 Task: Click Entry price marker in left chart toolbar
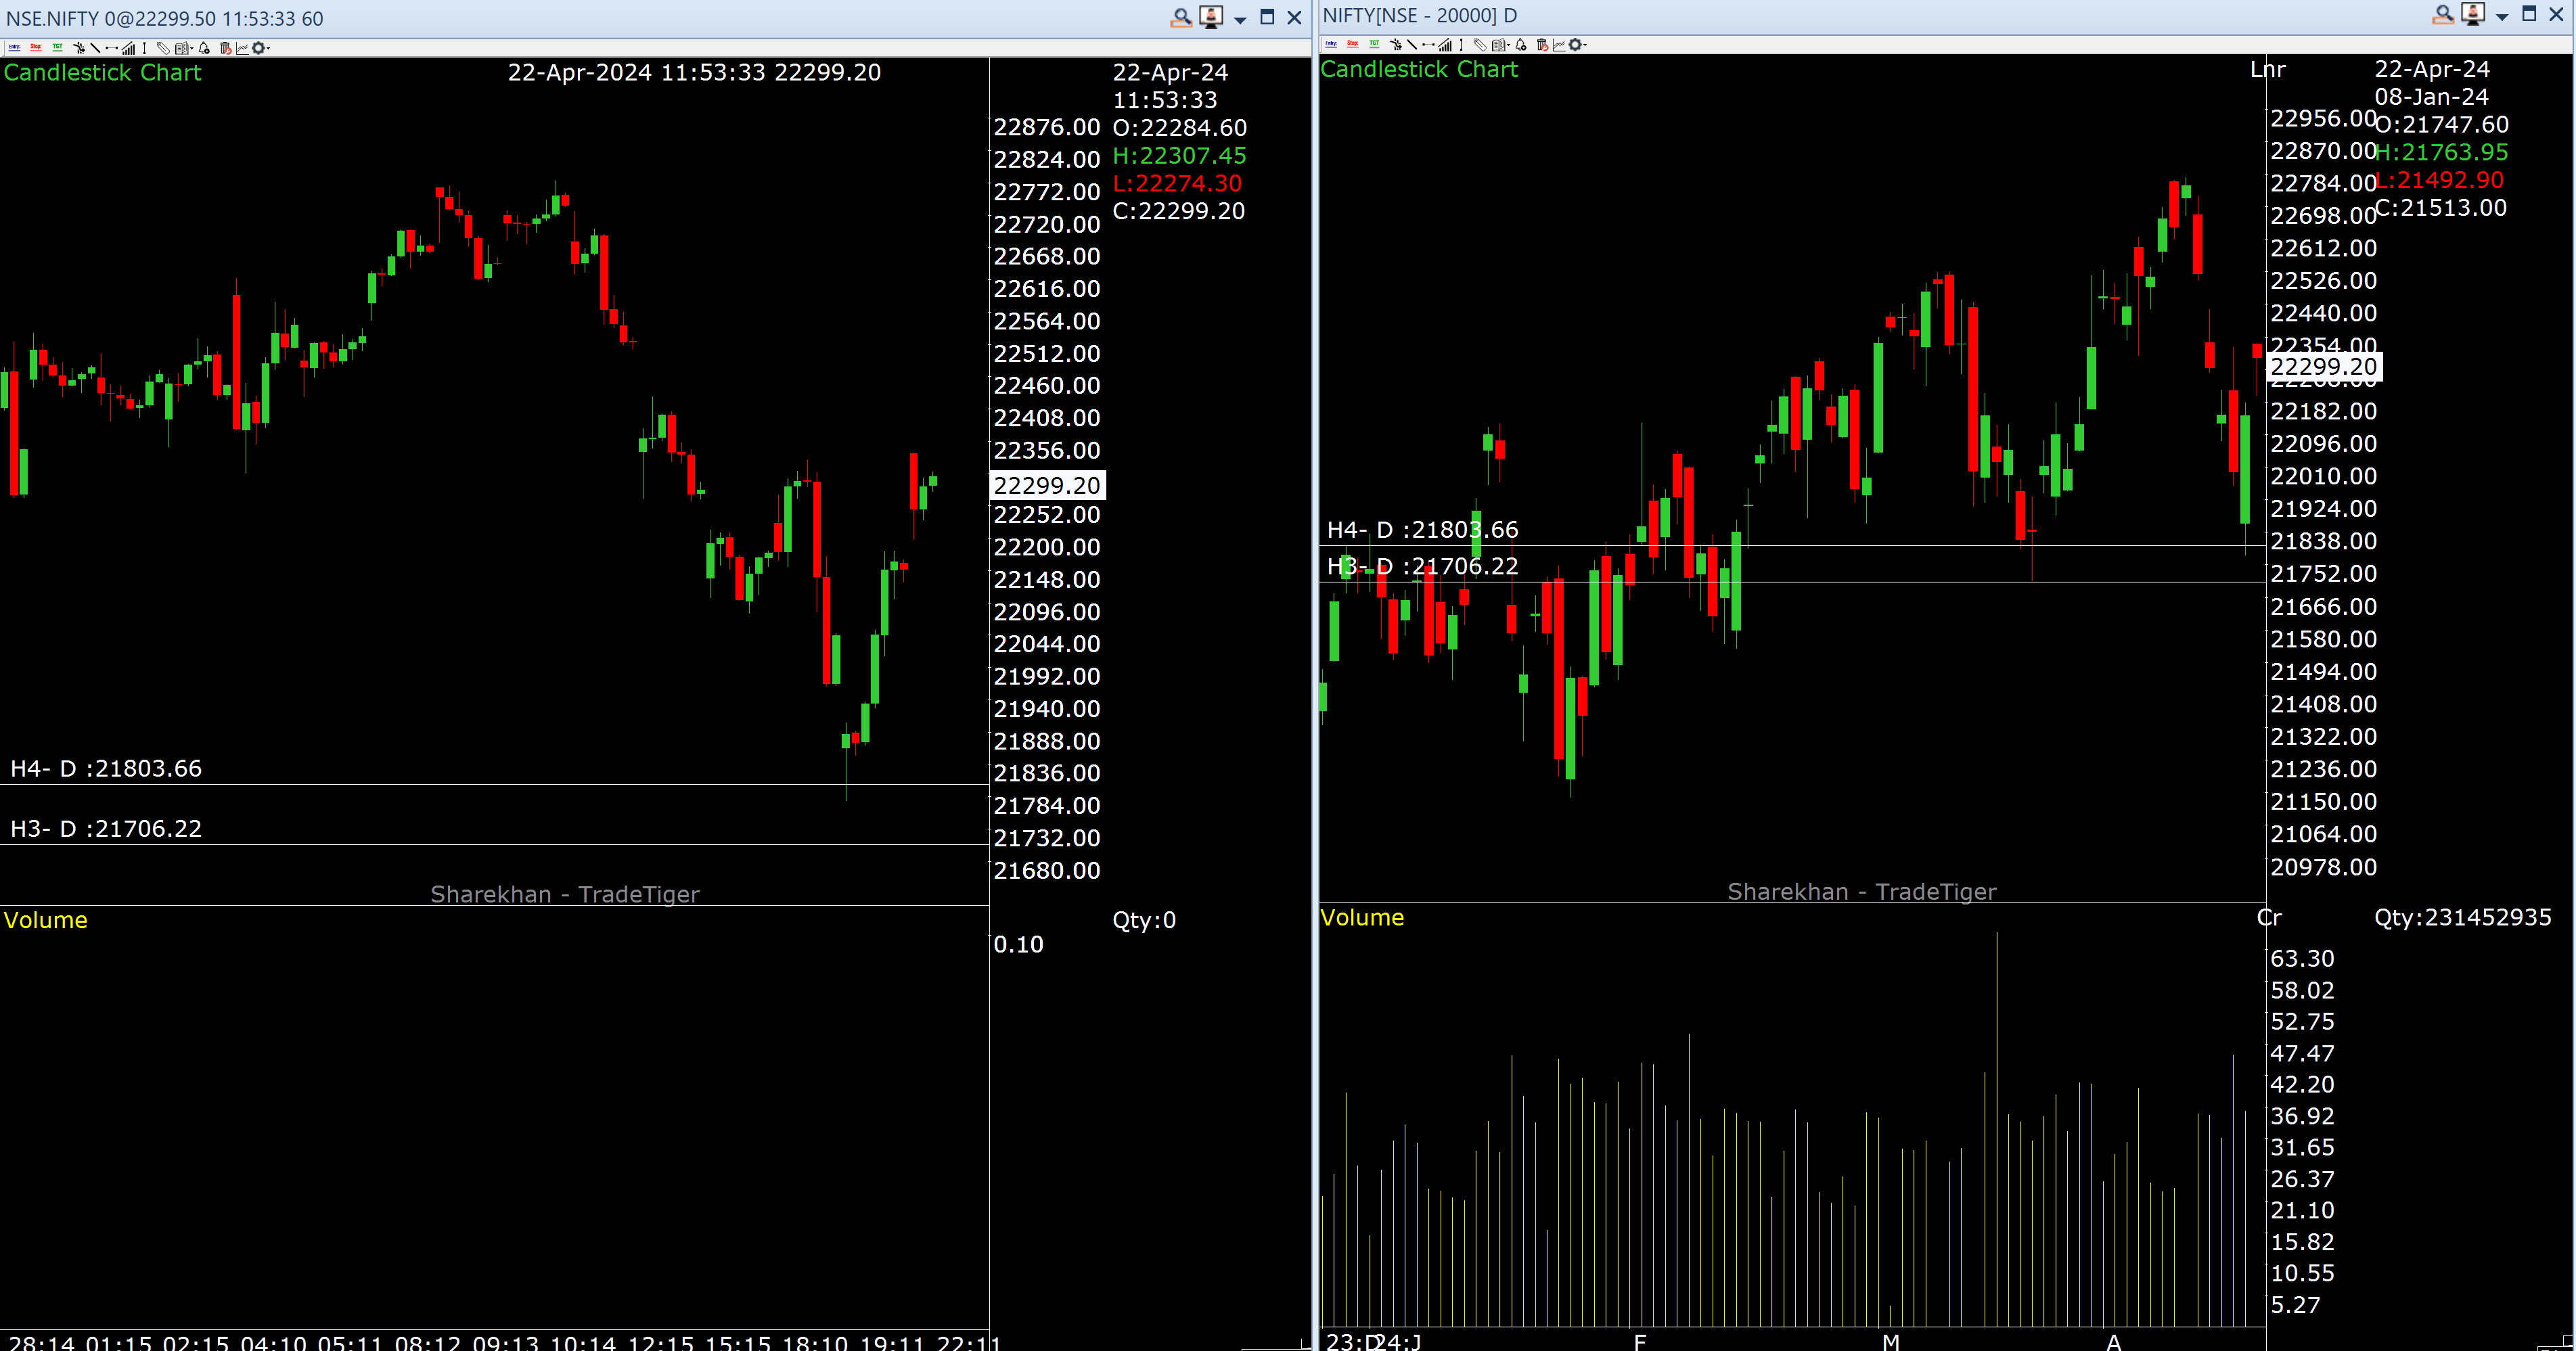15,48
